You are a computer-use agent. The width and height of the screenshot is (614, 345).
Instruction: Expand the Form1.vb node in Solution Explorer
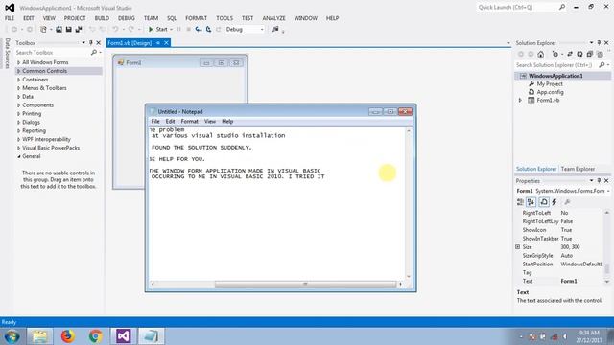tap(520, 100)
